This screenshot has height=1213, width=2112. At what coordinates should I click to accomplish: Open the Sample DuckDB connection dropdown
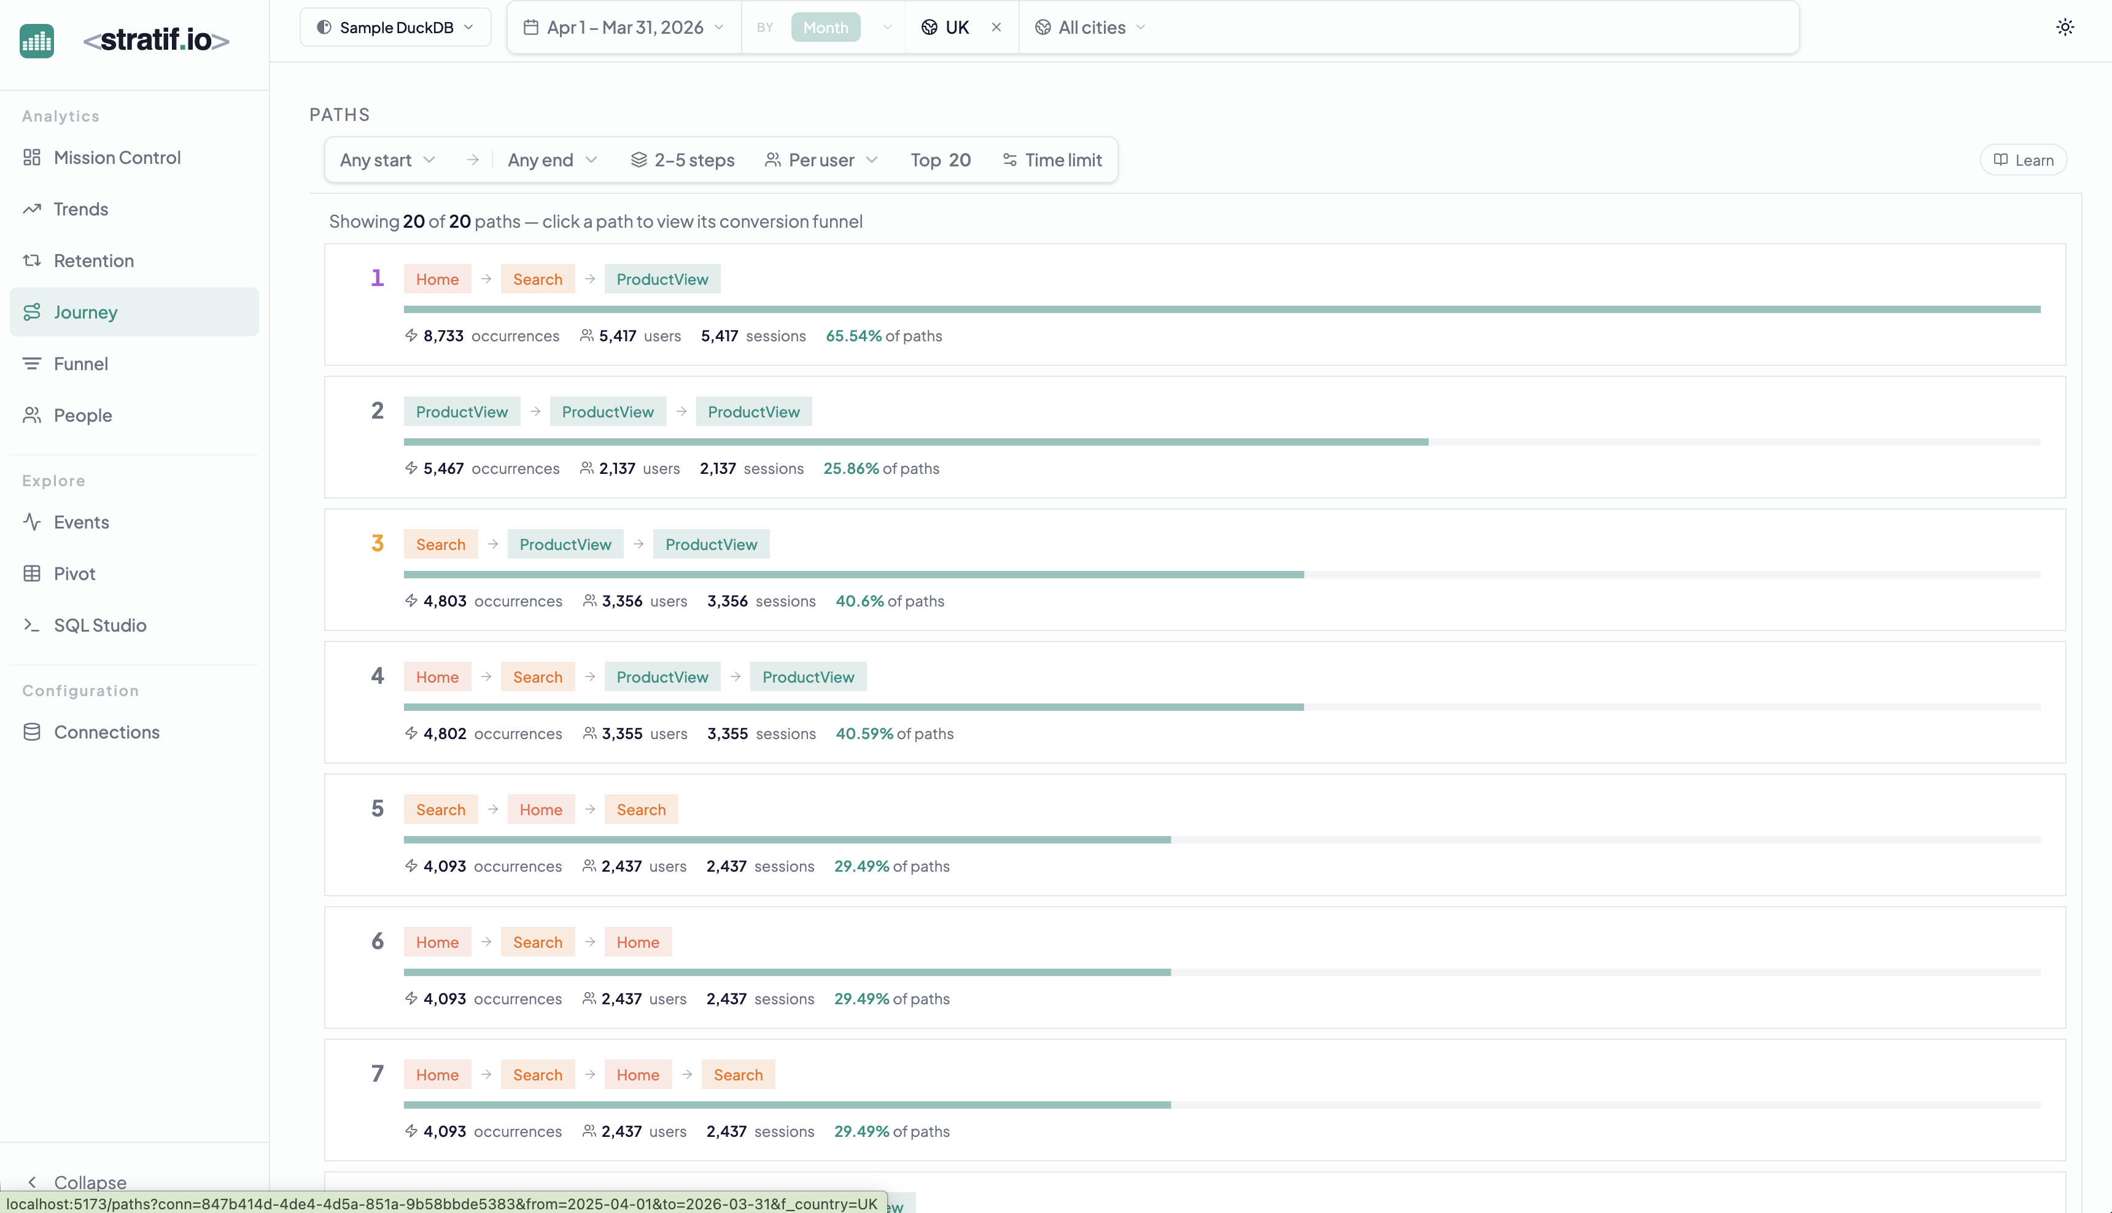(395, 28)
